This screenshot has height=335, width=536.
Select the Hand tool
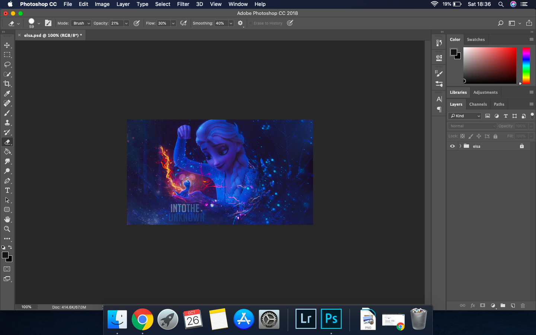click(7, 219)
